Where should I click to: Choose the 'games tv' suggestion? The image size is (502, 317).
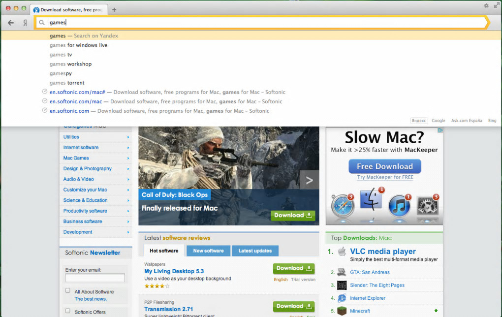(251, 55)
